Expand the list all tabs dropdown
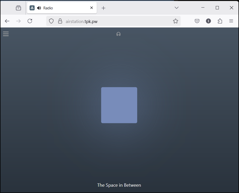 tap(177, 8)
